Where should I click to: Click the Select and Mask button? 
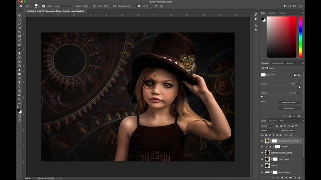[289, 102]
